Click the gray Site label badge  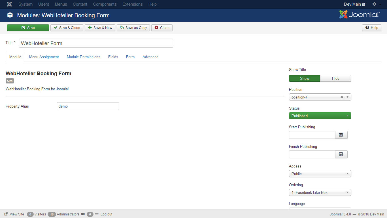10,81
